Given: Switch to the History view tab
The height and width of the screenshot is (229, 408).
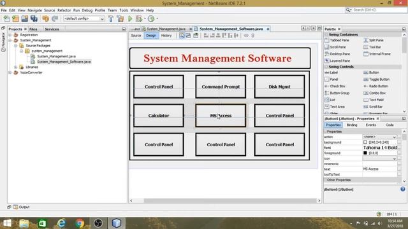Looking at the screenshot, I should coord(166,36).
